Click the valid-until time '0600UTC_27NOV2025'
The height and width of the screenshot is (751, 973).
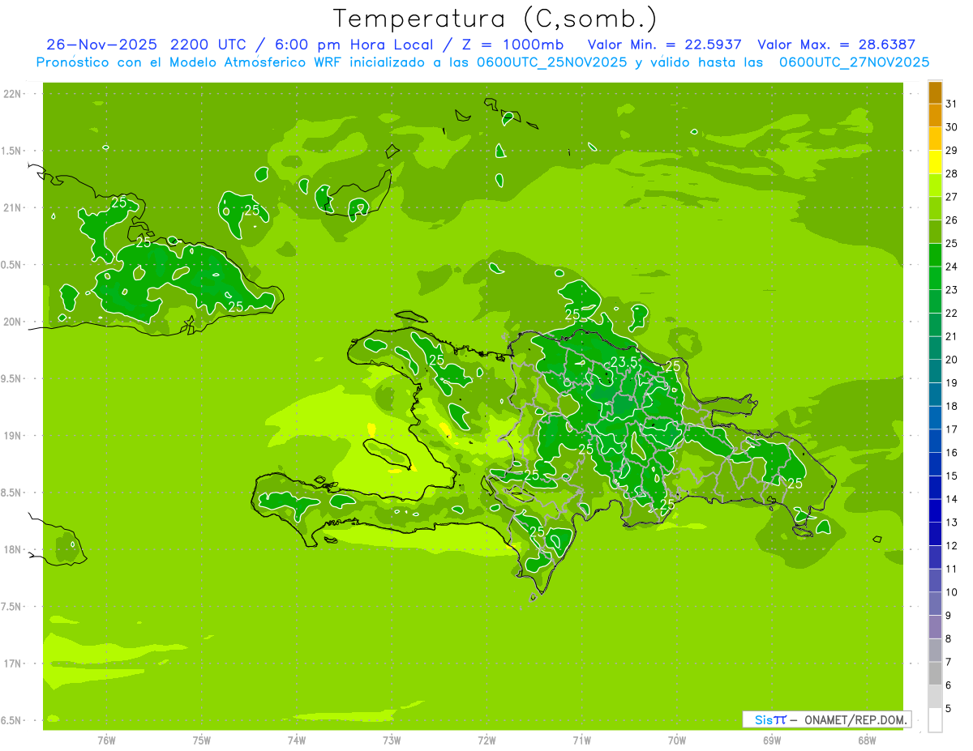(854, 62)
